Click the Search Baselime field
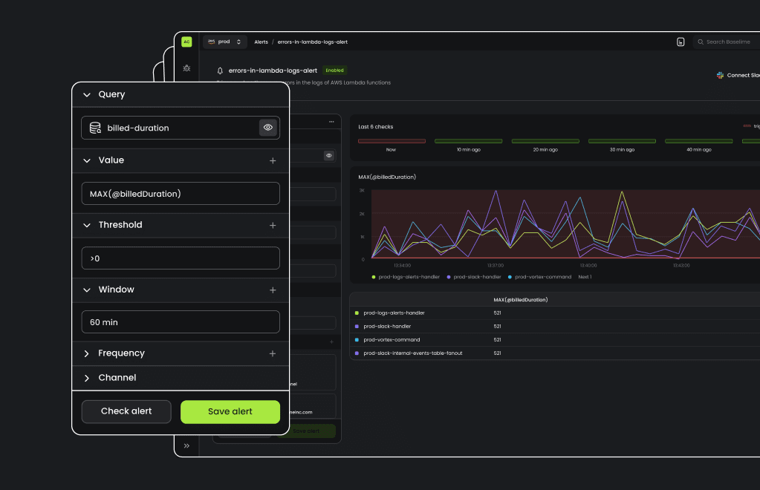The height and width of the screenshot is (490, 760). [x=726, y=42]
